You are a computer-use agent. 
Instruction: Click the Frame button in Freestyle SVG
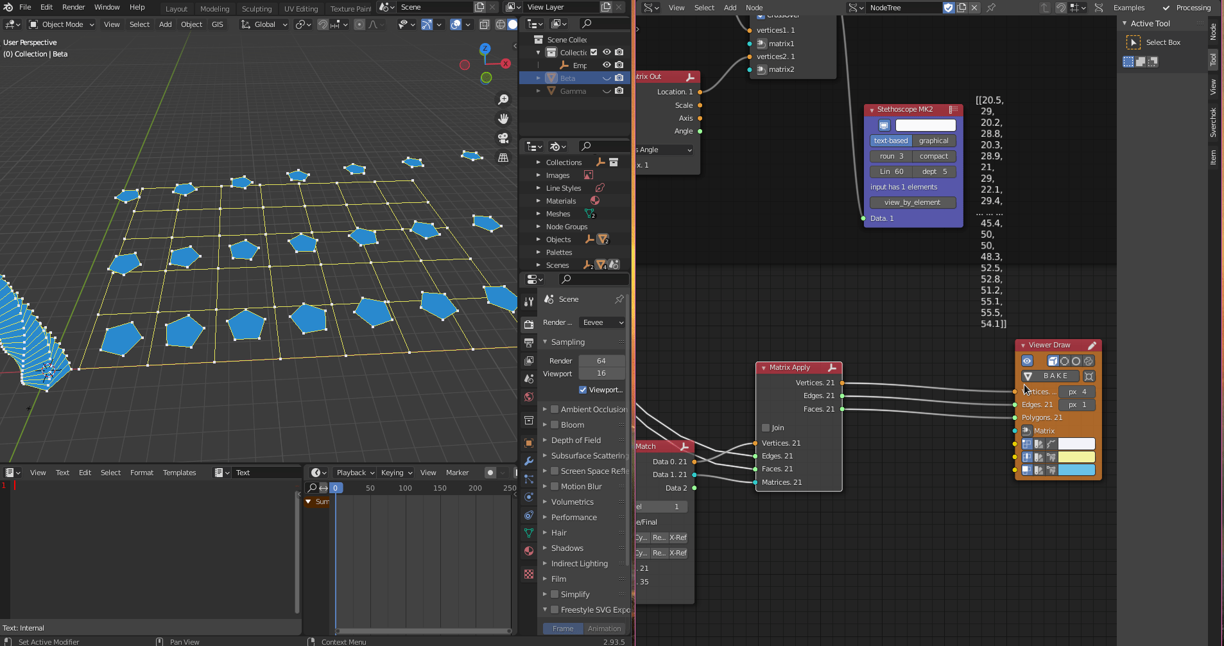[x=563, y=629]
